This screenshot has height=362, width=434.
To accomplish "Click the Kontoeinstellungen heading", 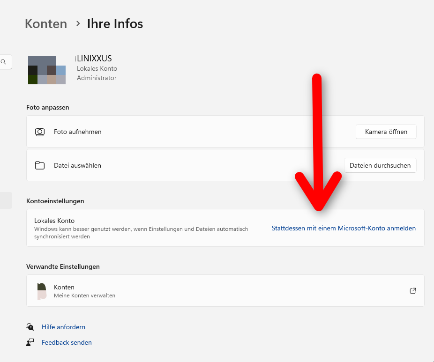I will (x=55, y=201).
